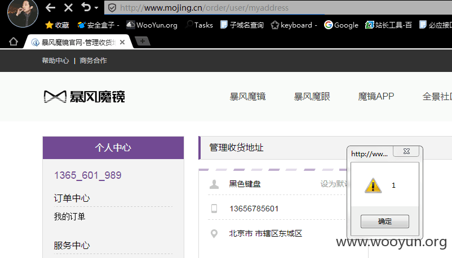The height and width of the screenshot is (258, 452).
Task: Click the alert dialog title http://ww...
Action: tap(369, 154)
